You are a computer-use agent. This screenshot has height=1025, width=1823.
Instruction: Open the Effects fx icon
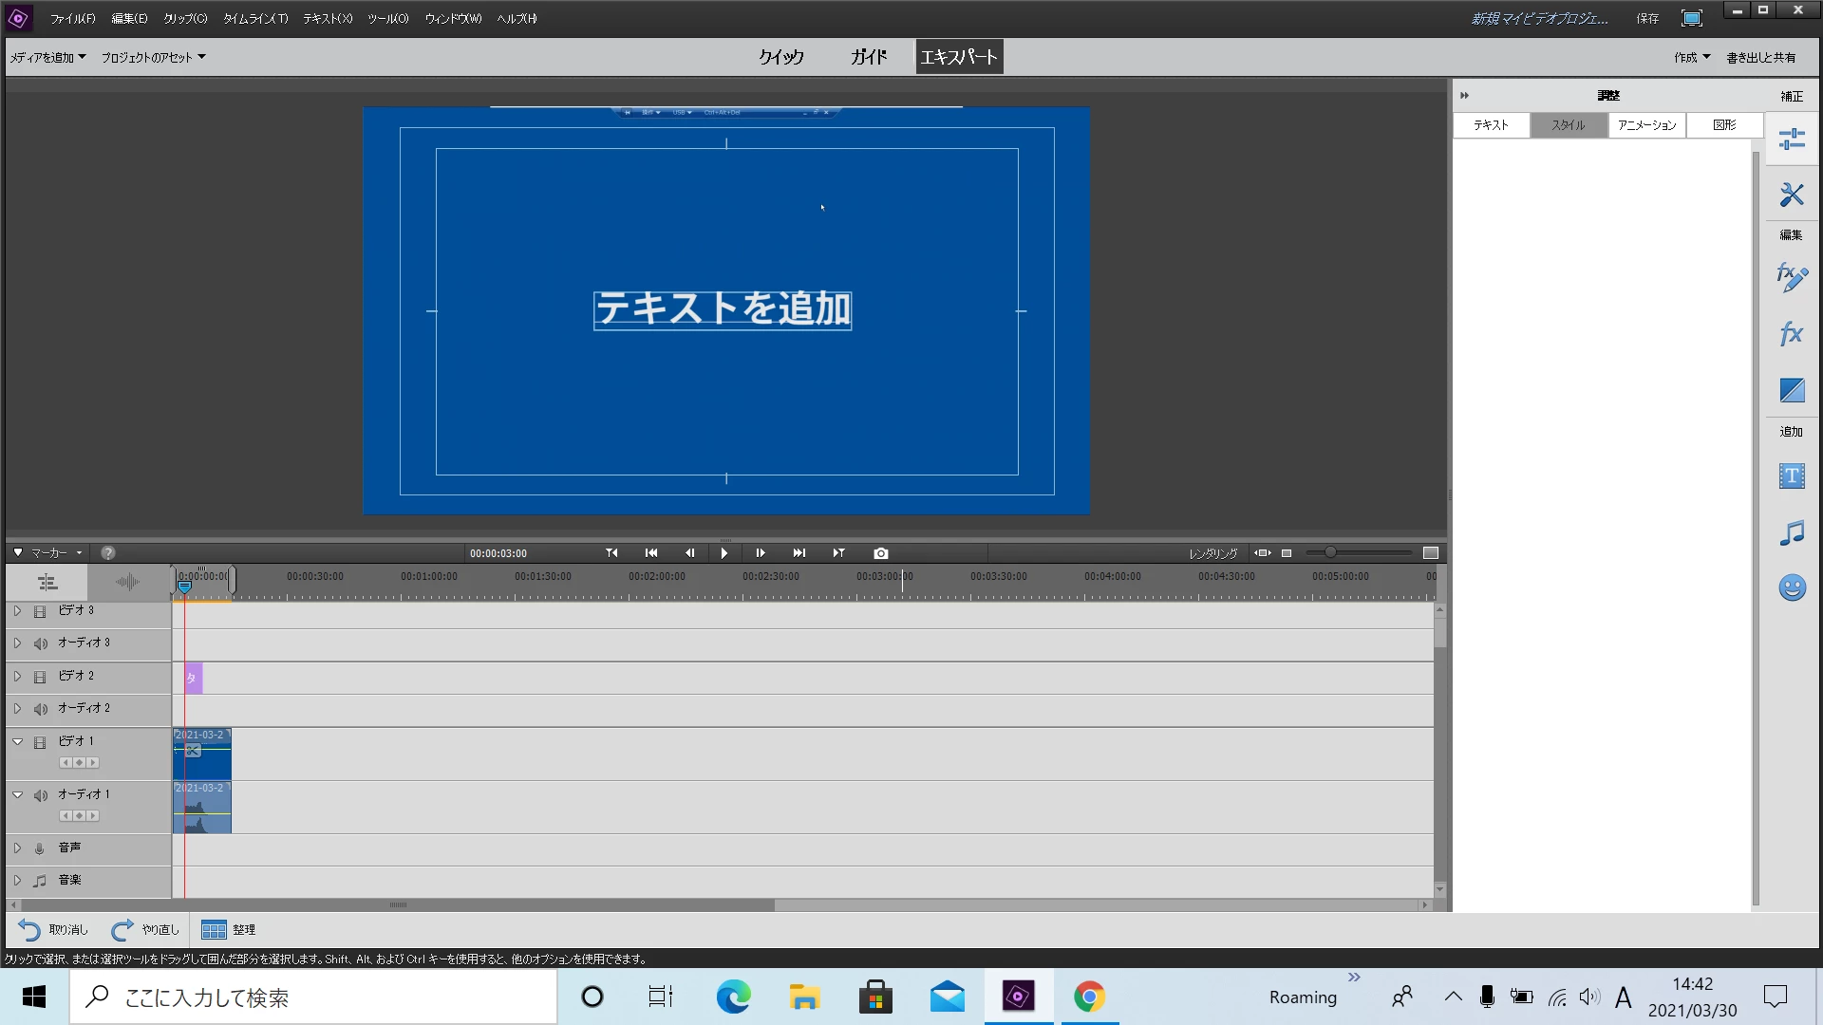(1792, 334)
